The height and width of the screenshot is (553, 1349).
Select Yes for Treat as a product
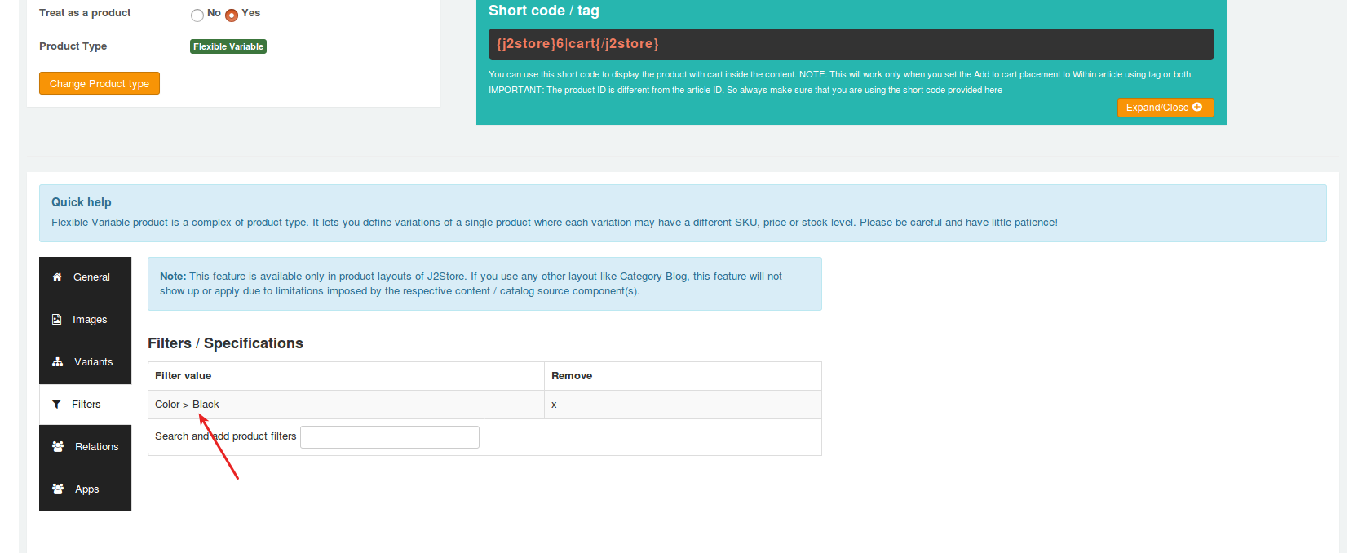(232, 15)
